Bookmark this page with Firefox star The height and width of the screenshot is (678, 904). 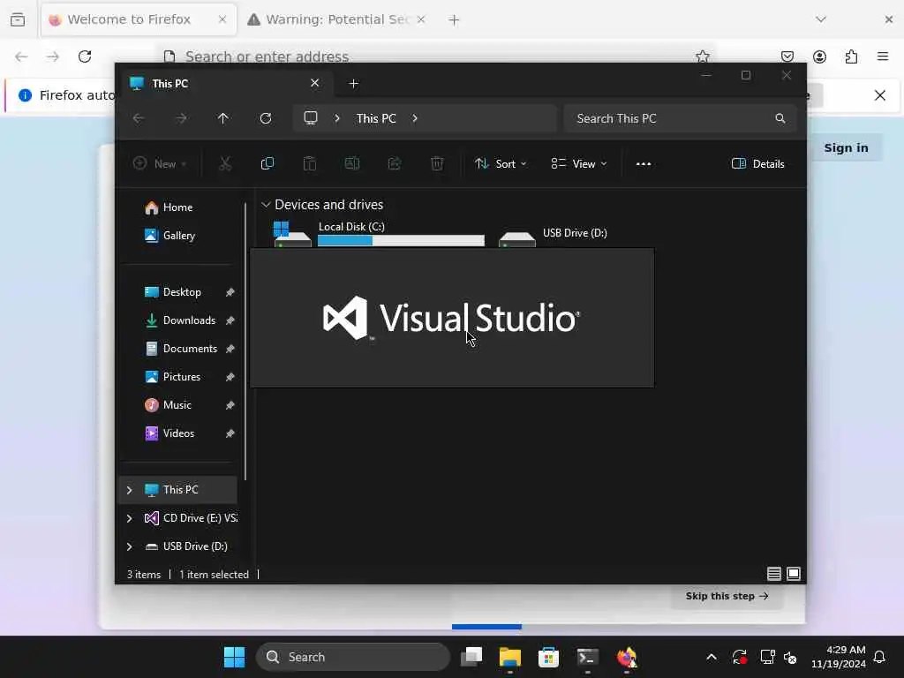[702, 56]
